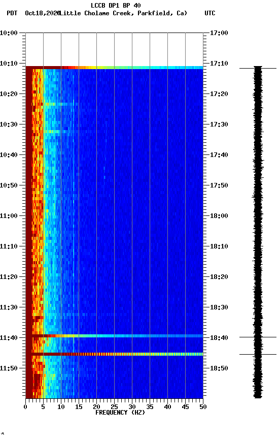Screen dimensions: 280x439
Task: Click the 18:40 UTC time label
Action: pyautogui.click(x=219, y=338)
